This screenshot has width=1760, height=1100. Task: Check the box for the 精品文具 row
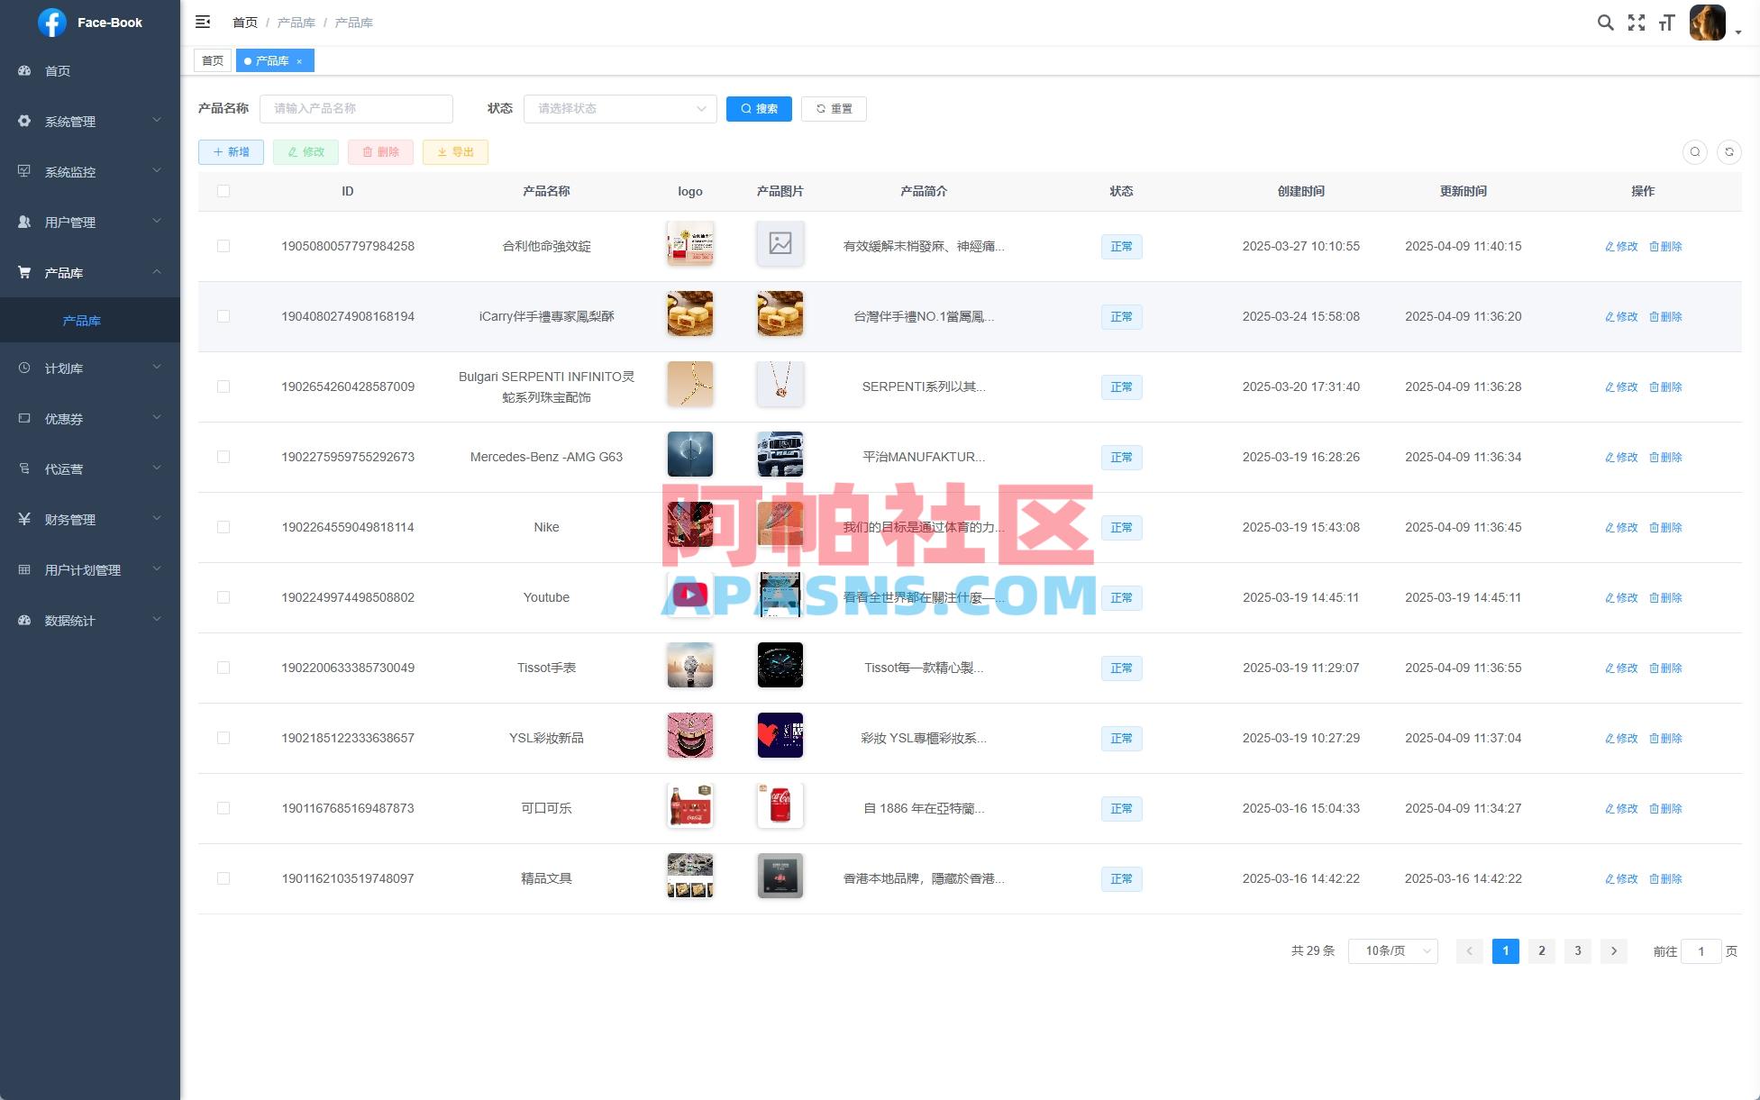click(223, 878)
